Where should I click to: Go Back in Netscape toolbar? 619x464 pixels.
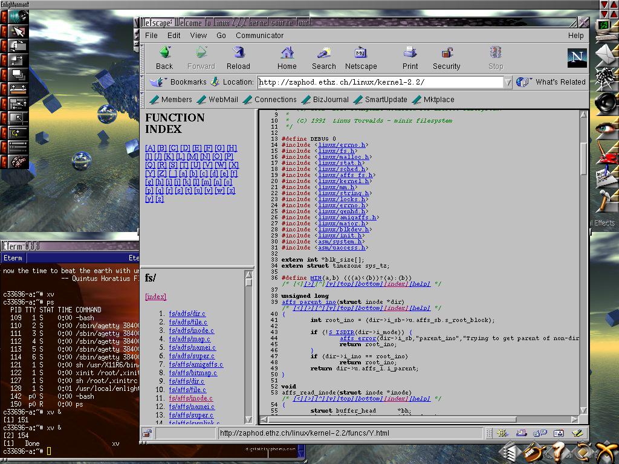click(x=164, y=58)
